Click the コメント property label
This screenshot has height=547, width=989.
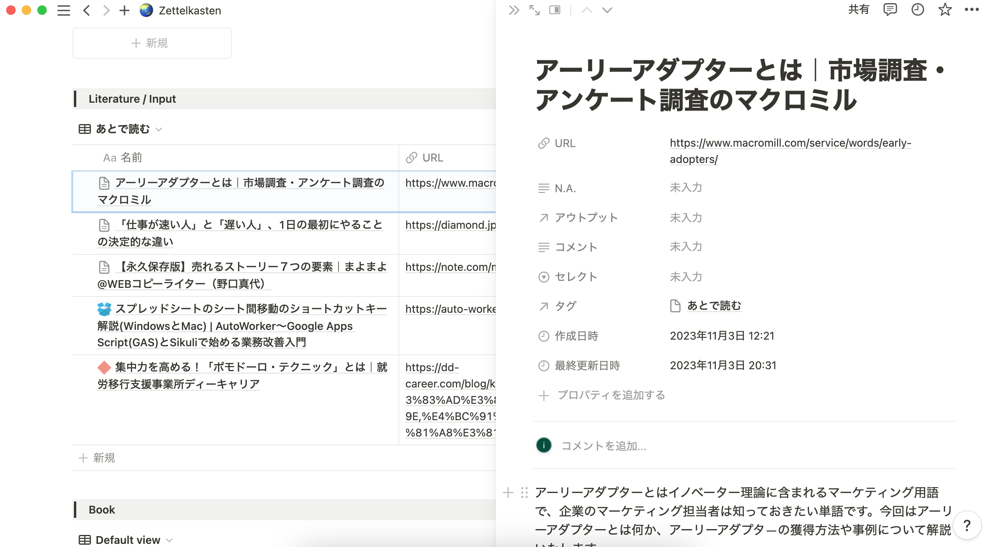click(x=576, y=247)
